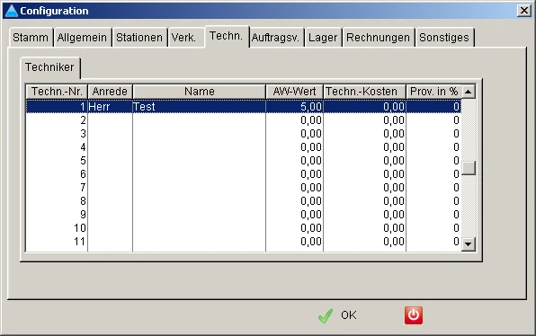This screenshot has height=336, width=536.
Task: Select technician number 7 row
Action: point(244,188)
